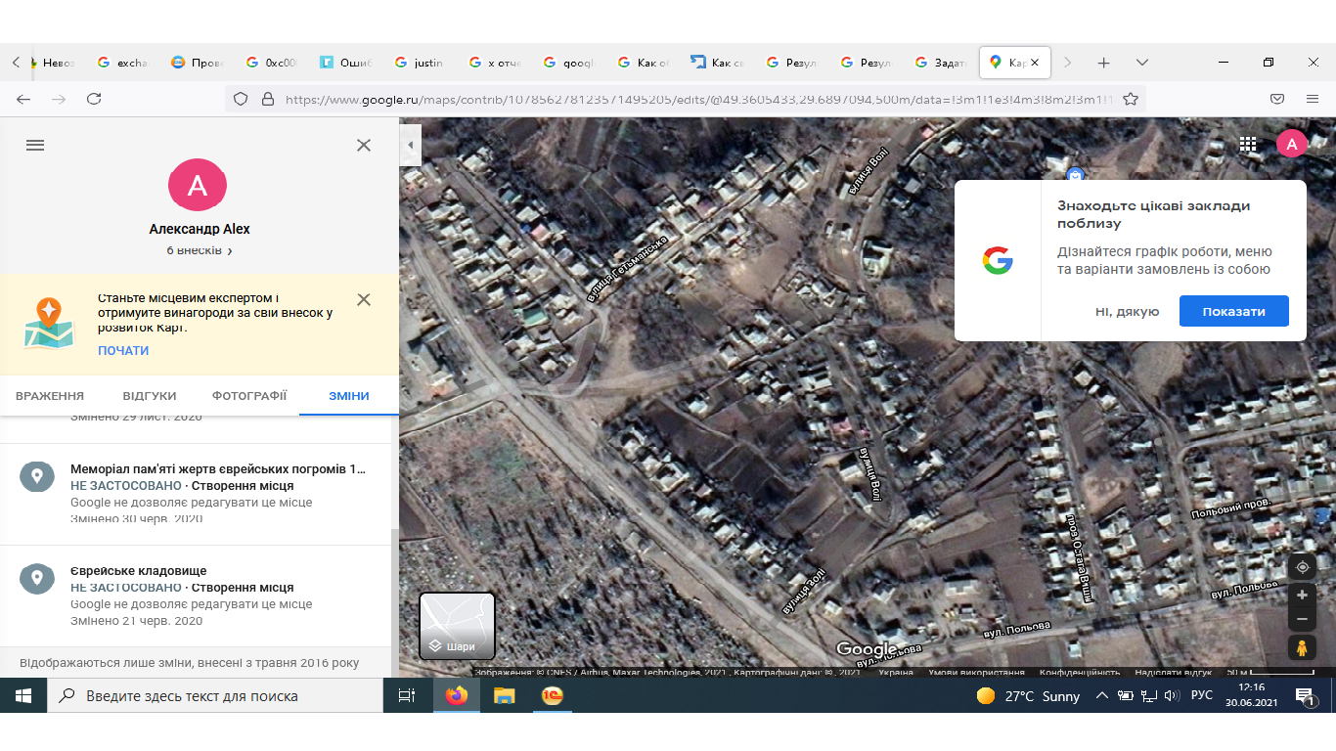Open the Firefox application menu
1336x751 pixels.
[1312, 99]
